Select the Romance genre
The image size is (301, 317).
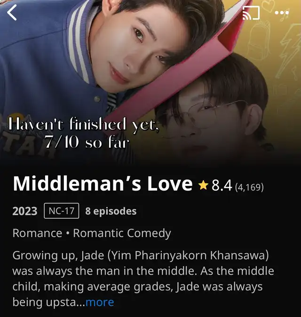click(x=38, y=233)
